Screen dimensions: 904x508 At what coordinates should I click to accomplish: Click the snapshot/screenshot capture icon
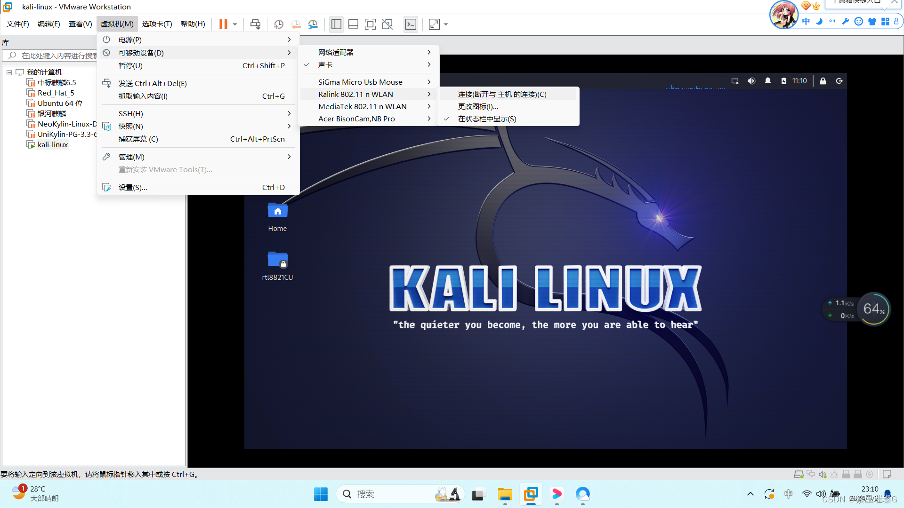(x=278, y=24)
